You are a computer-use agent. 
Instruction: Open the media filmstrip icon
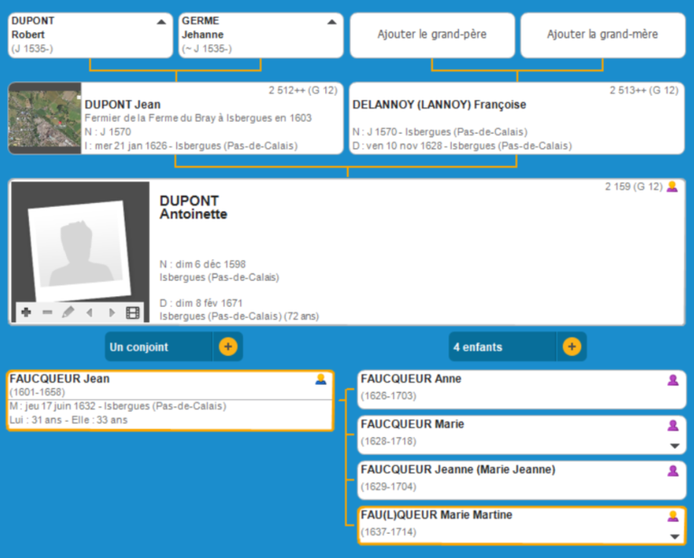coord(133,312)
